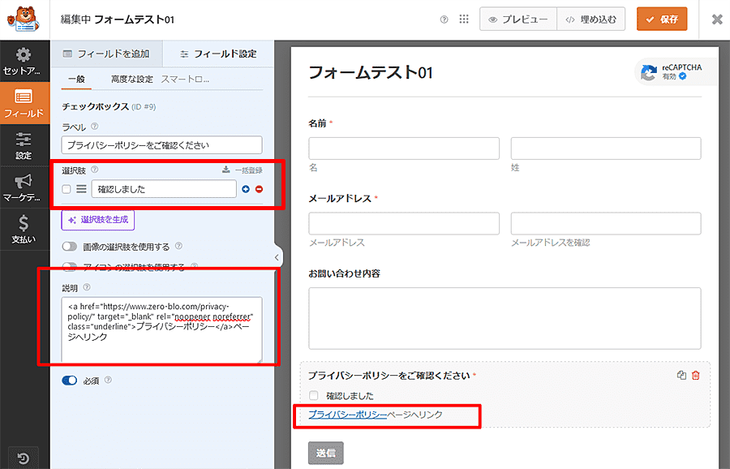
Task: Click the reCAPTCHA 有効 badge
Action: coord(674,71)
